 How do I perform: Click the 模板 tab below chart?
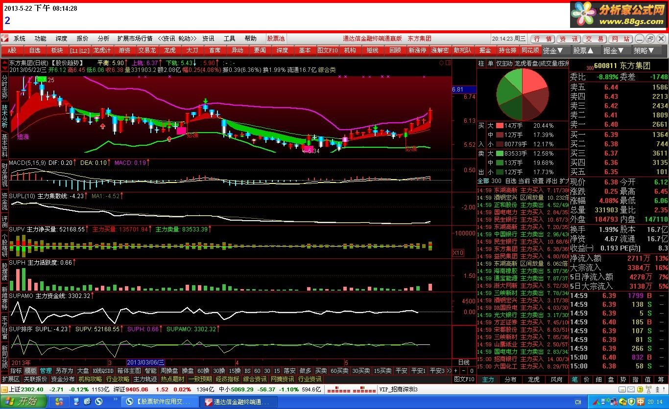click(x=31, y=370)
